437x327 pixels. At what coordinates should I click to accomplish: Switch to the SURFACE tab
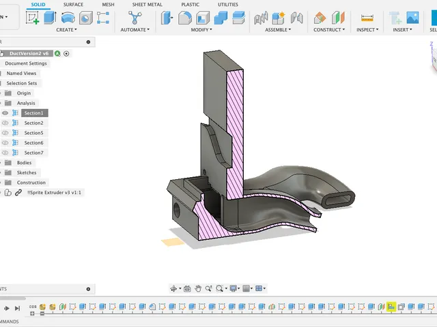[73, 5]
